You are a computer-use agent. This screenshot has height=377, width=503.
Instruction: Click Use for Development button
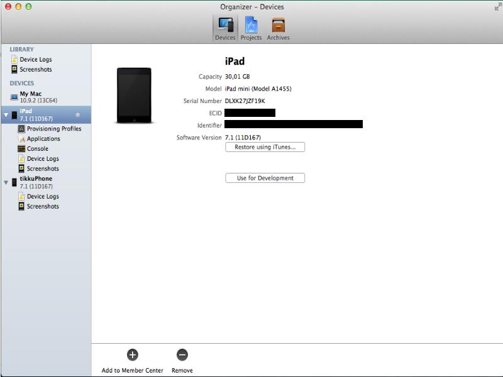coord(265,178)
